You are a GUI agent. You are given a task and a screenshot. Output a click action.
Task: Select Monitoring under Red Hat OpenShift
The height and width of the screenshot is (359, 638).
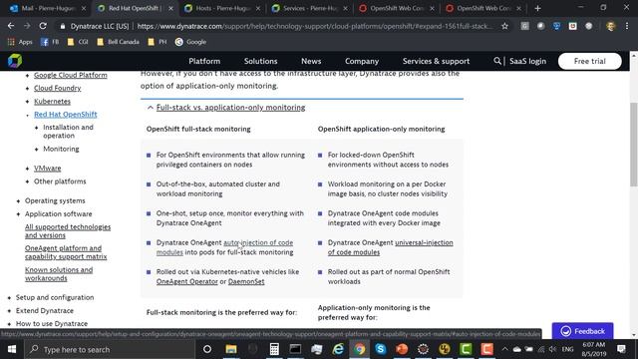pyautogui.click(x=61, y=149)
